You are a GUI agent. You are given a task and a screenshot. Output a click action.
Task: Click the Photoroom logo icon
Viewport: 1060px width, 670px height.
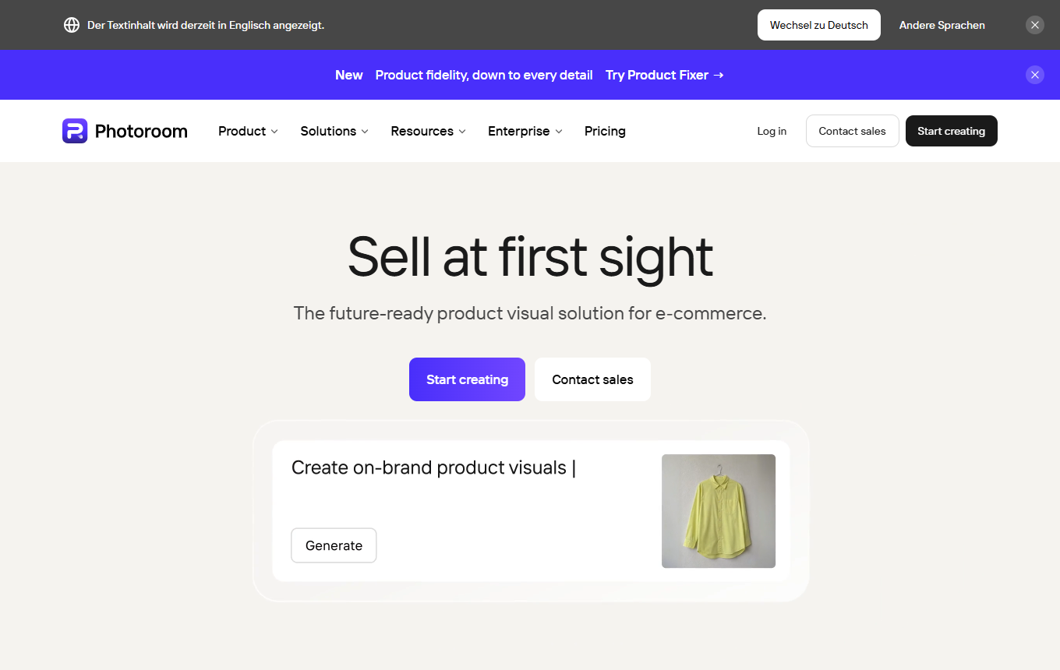75,131
